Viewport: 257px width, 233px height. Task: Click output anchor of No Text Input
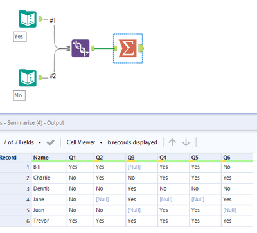(40, 78)
